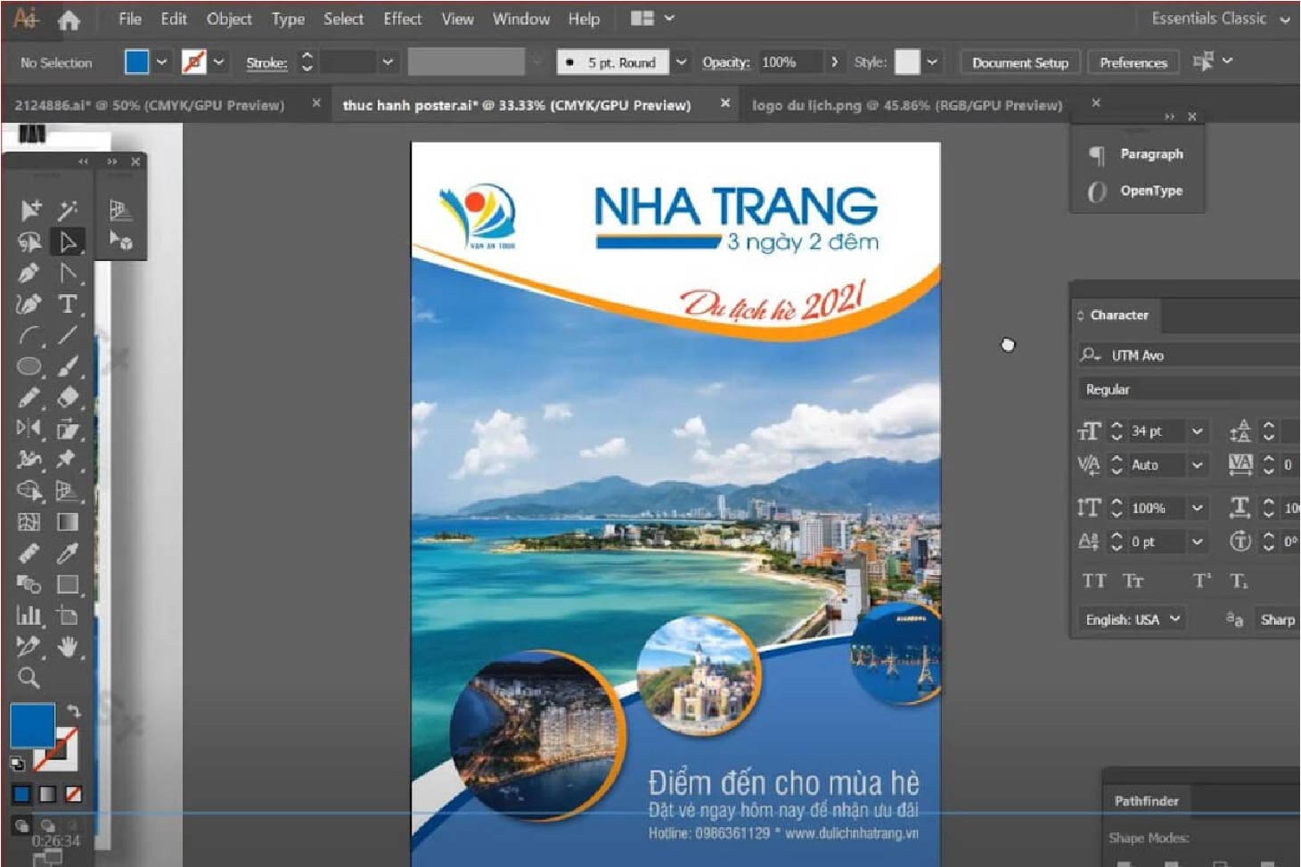The image size is (1301, 867).
Task: Switch paint mode to Color
Action: click(x=22, y=794)
